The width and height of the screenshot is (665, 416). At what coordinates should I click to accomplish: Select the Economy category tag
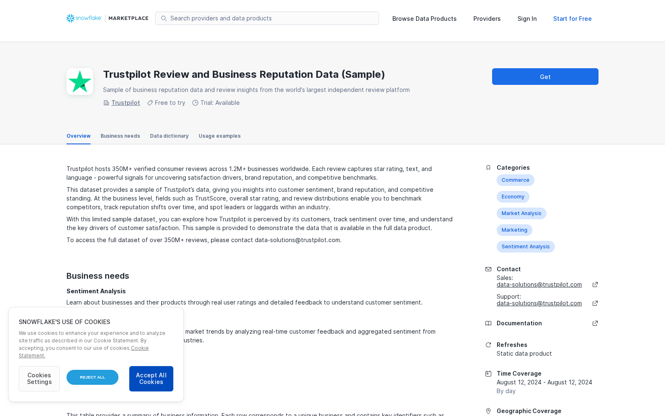[513, 197]
